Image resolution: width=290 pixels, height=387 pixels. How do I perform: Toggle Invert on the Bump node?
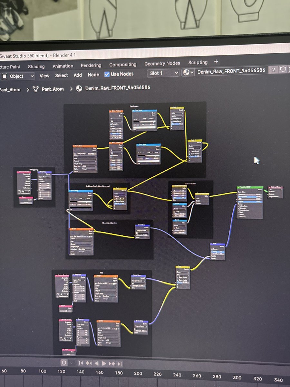click(211, 249)
